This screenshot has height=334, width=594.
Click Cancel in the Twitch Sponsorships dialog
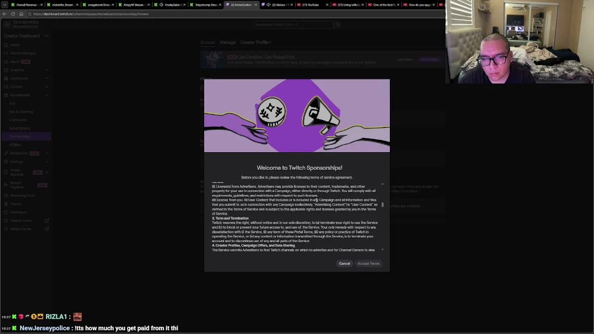tap(344, 263)
